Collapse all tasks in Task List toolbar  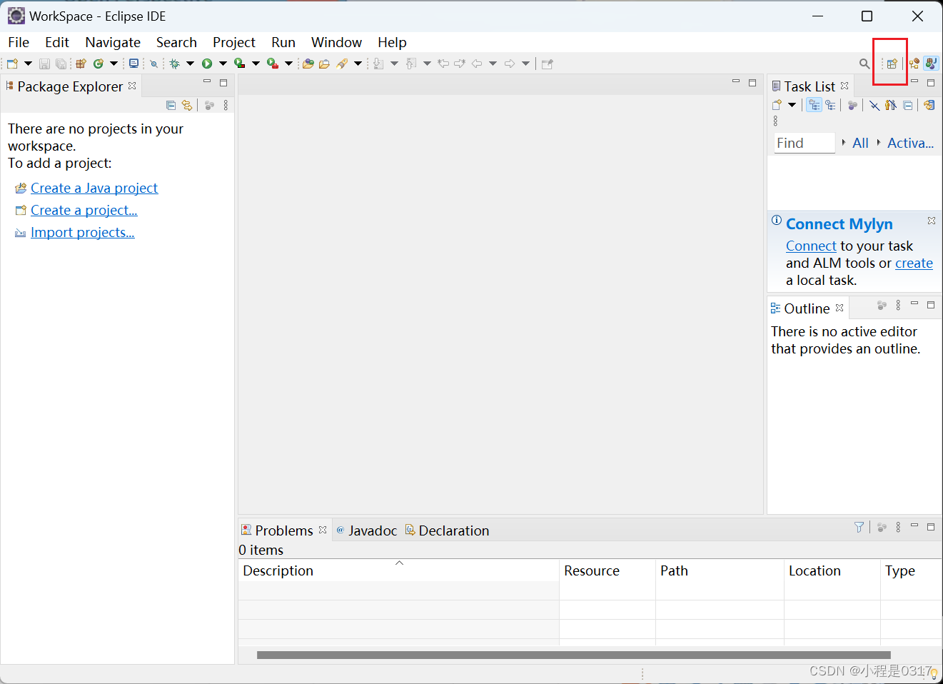pos(908,105)
